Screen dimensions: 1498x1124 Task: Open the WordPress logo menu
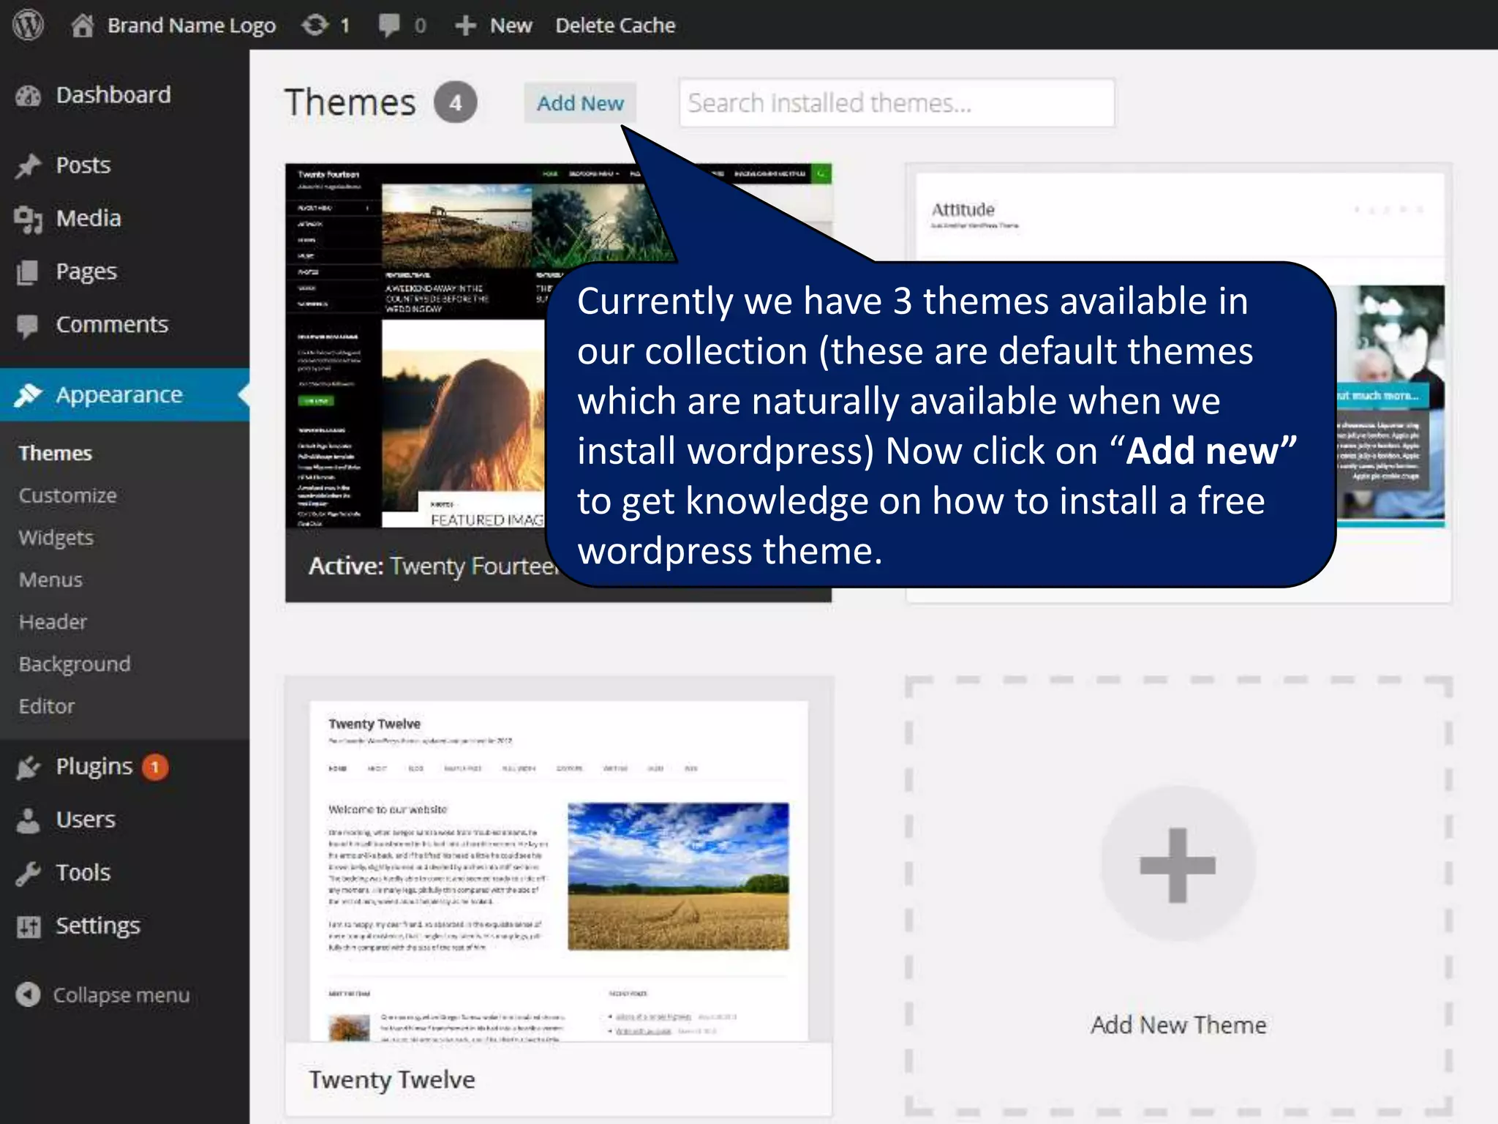(x=28, y=25)
